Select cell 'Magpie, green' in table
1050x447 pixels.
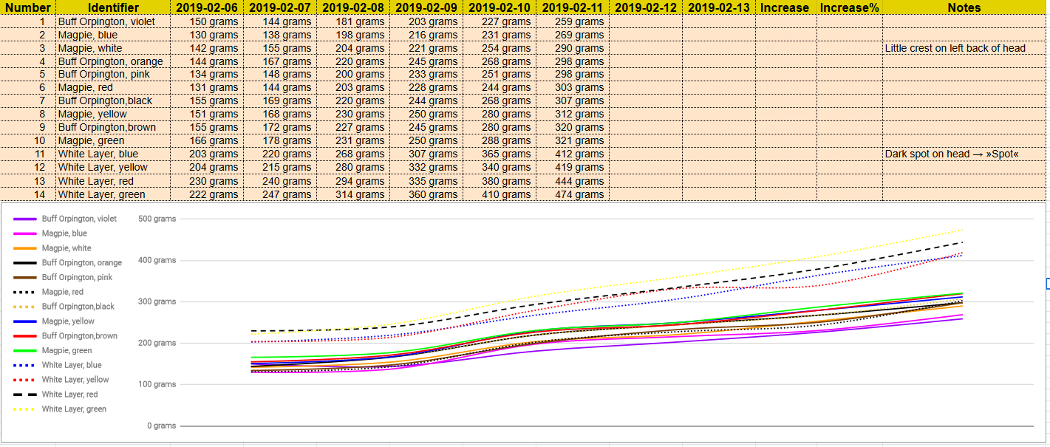pos(113,140)
